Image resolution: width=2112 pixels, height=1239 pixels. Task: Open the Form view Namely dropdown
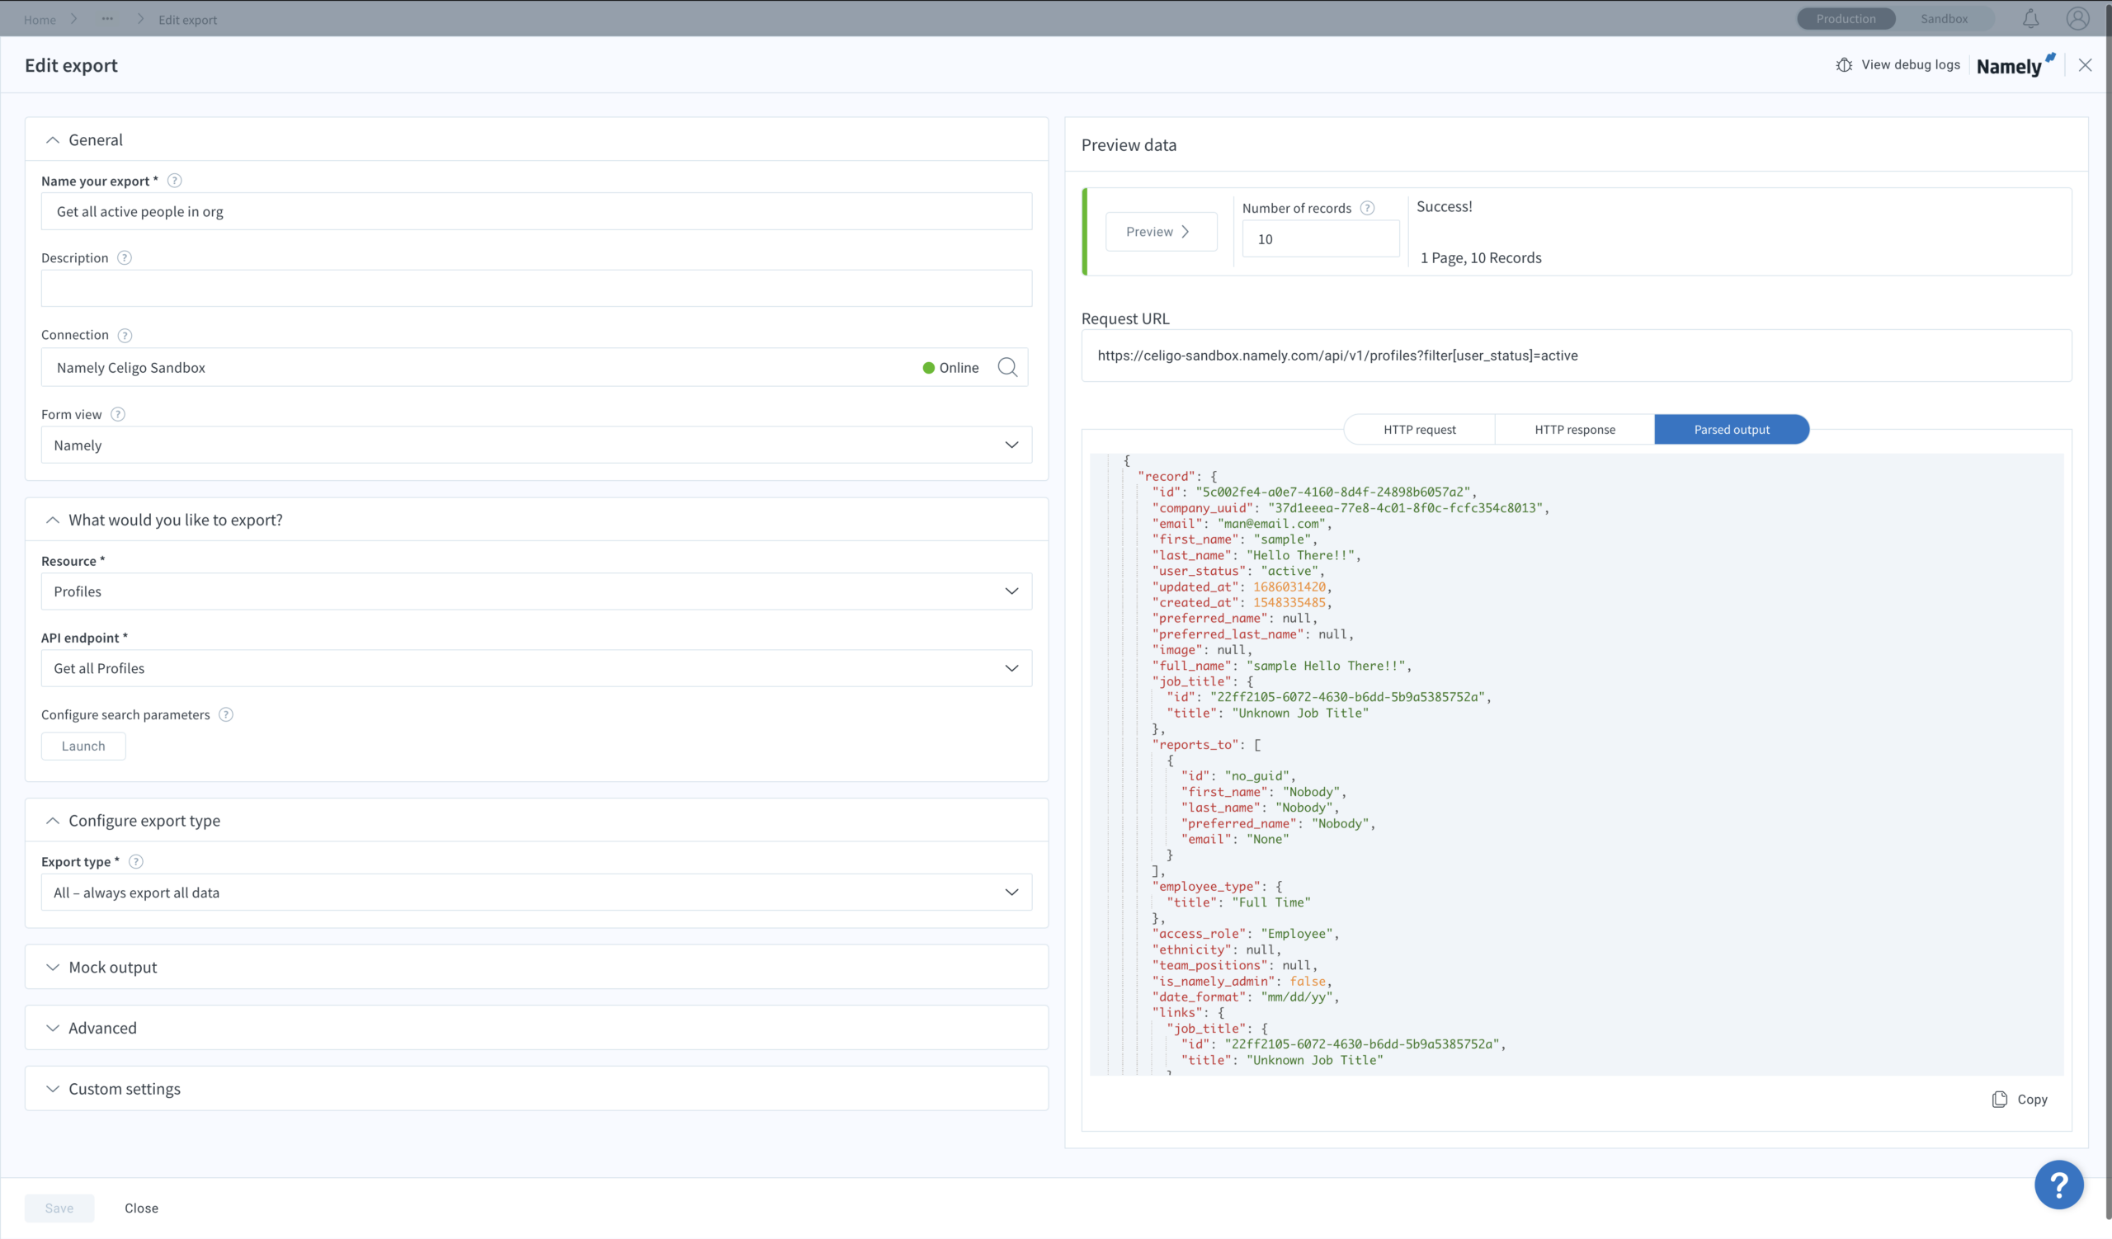coord(536,445)
